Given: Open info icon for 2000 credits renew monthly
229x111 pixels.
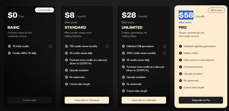Looking at the screenshot, I should (x=164, y=53).
